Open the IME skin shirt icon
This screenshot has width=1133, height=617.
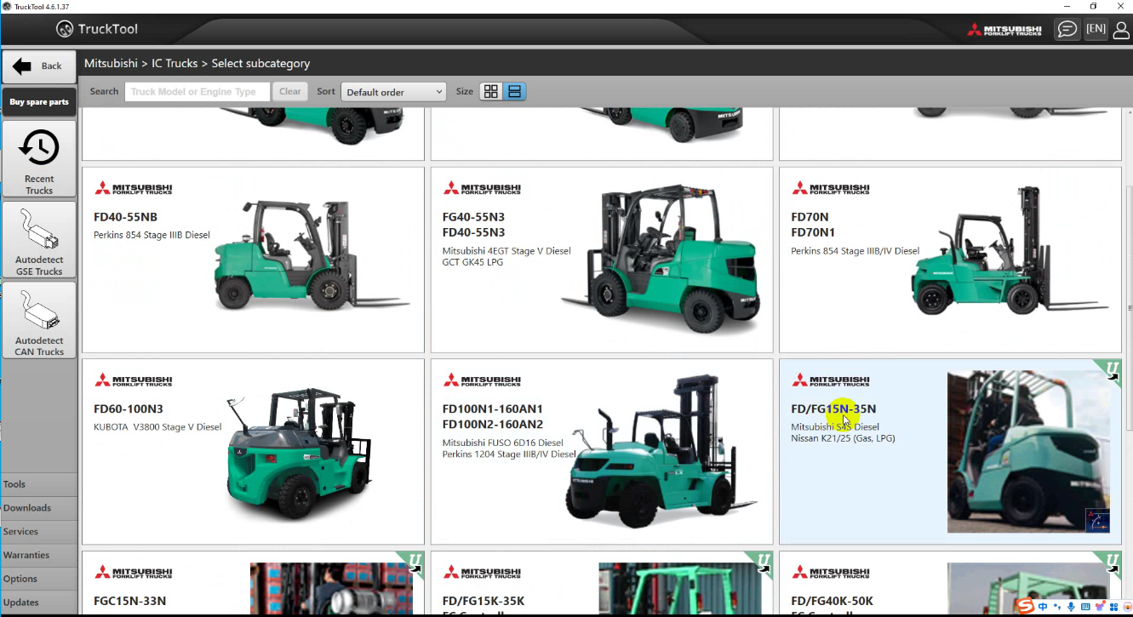point(1100,606)
